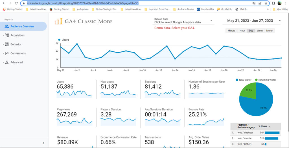Click the Bounce Rate 25.21% scorecard
The width and height of the screenshot is (289, 148).
point(206,117)
